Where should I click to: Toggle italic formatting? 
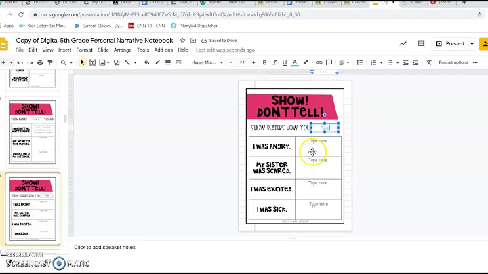[274, 62]
